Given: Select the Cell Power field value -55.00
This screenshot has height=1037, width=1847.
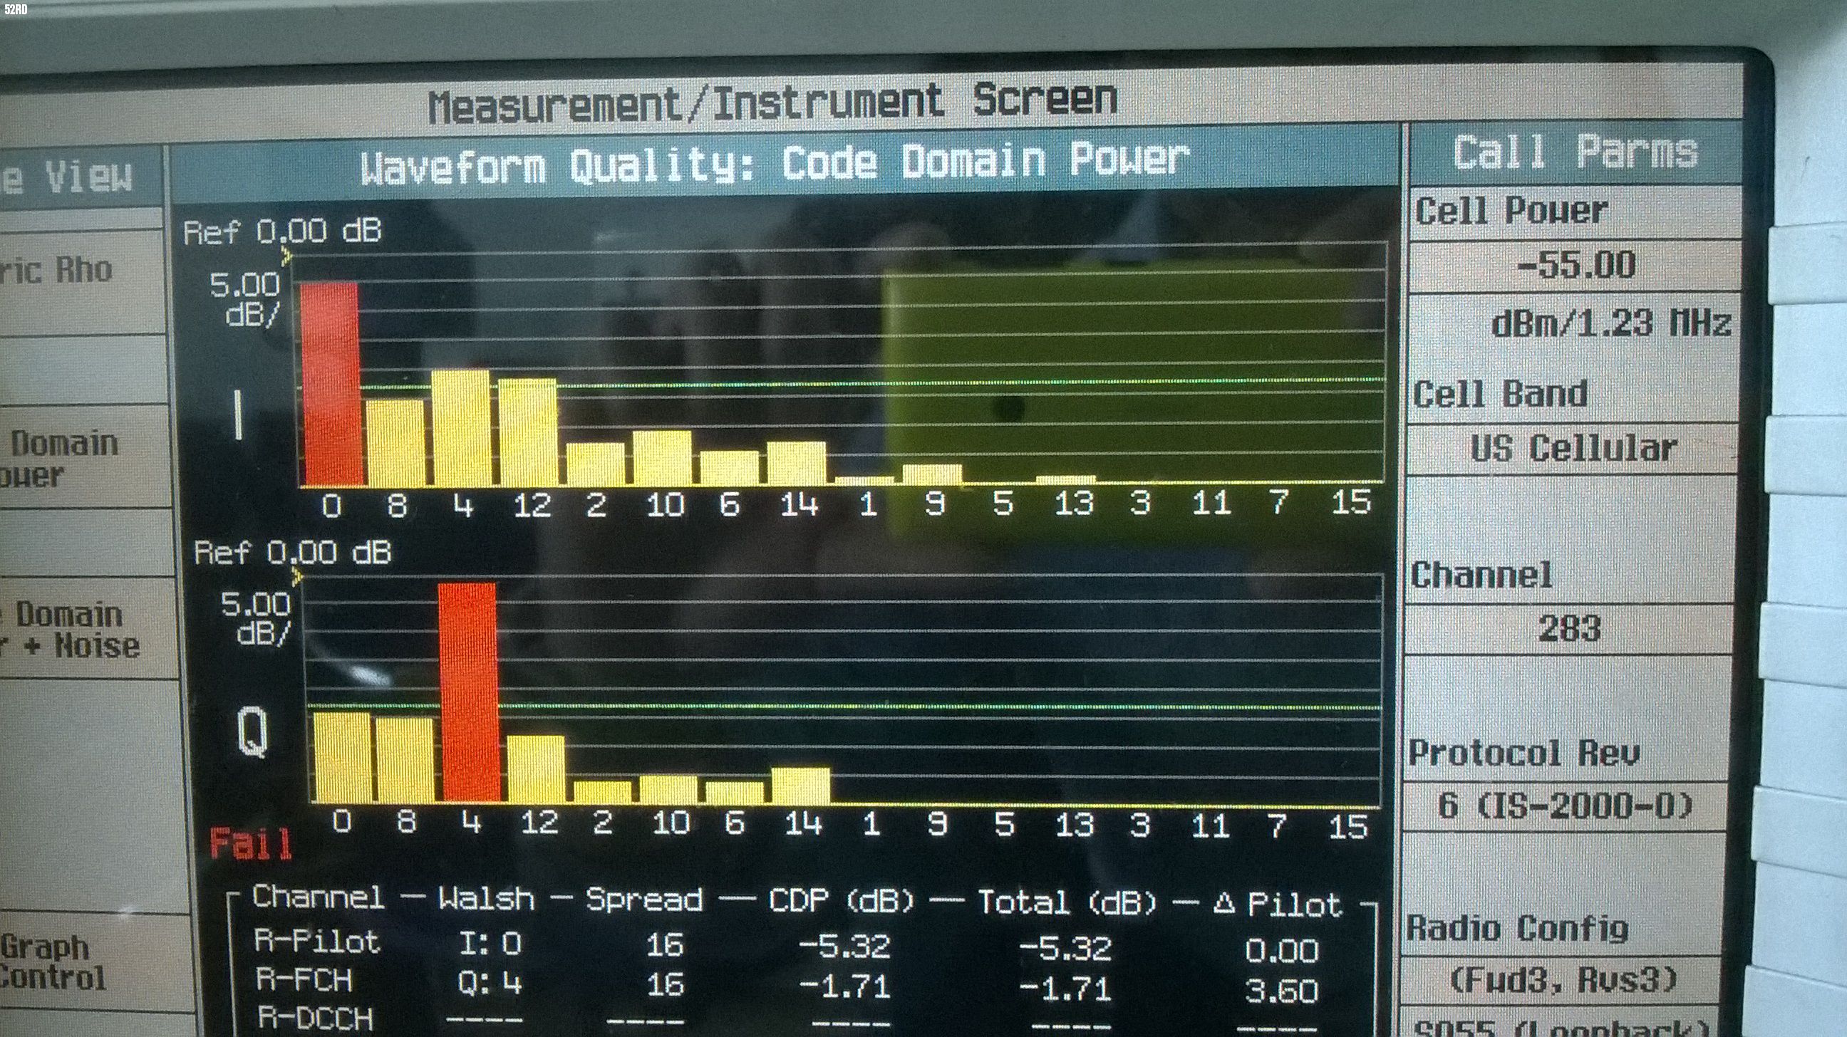Looking at the screenshot, I should tap(1576, 266).
